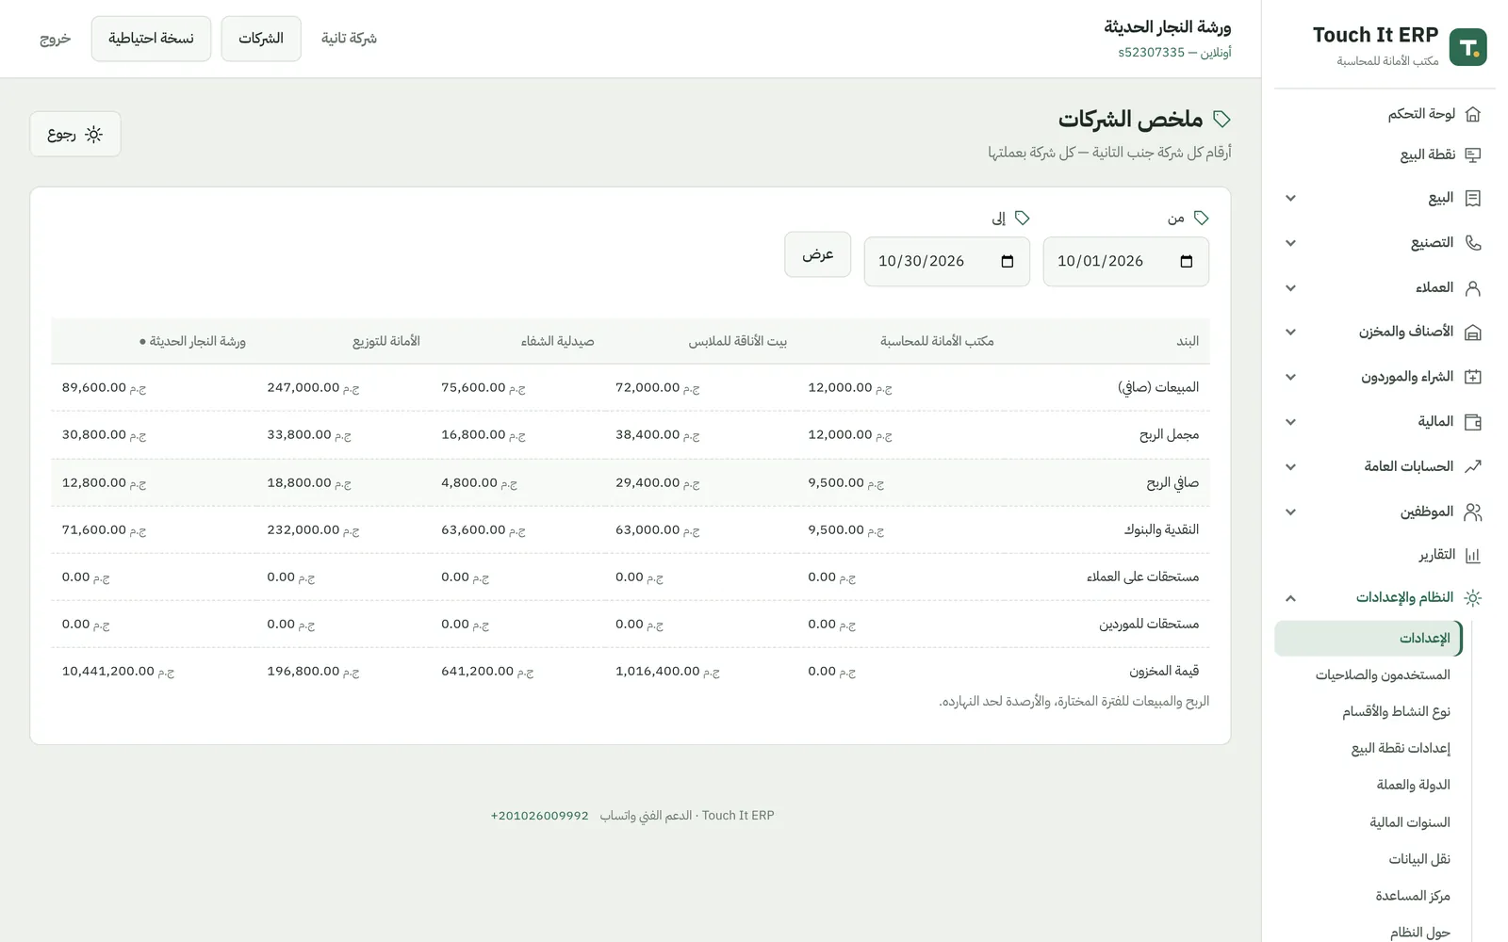Click the الموظفين people icon

click(x=1473, y=512)
